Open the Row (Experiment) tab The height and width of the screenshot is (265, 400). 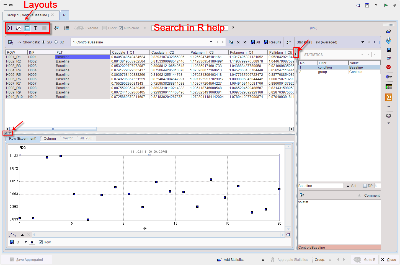point(23,138)
